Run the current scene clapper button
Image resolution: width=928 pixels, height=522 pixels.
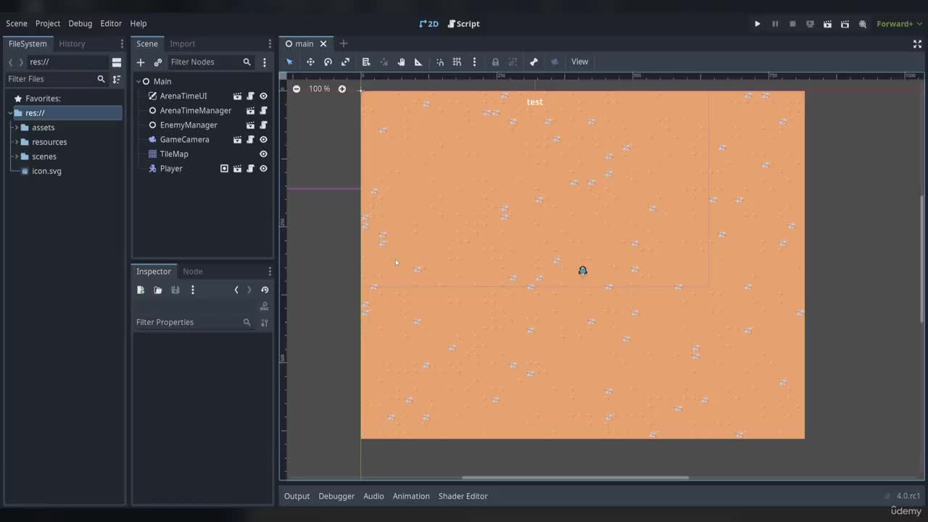click(827, 24)
